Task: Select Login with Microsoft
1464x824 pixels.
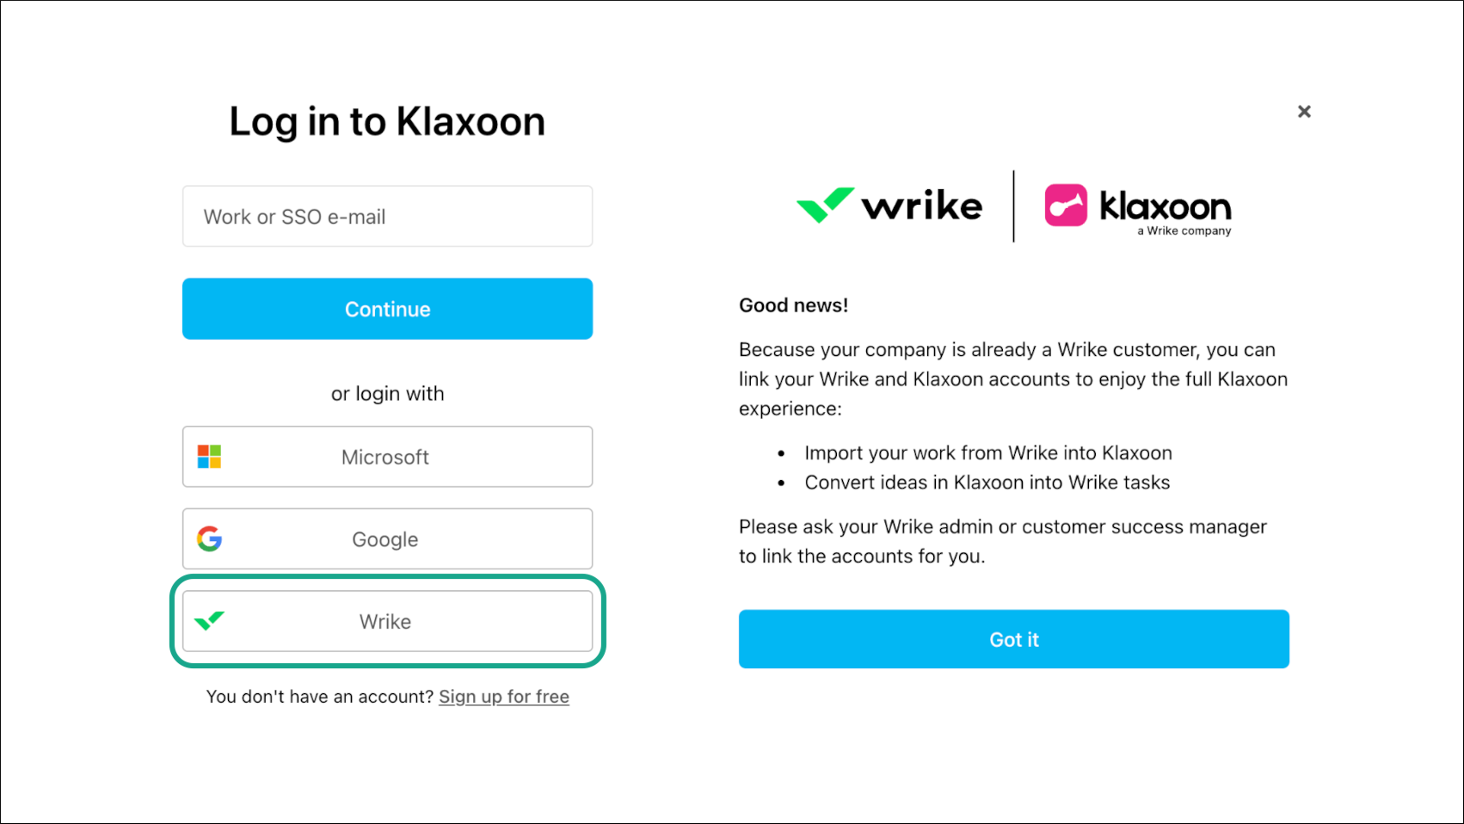Action: click(387, 457)
